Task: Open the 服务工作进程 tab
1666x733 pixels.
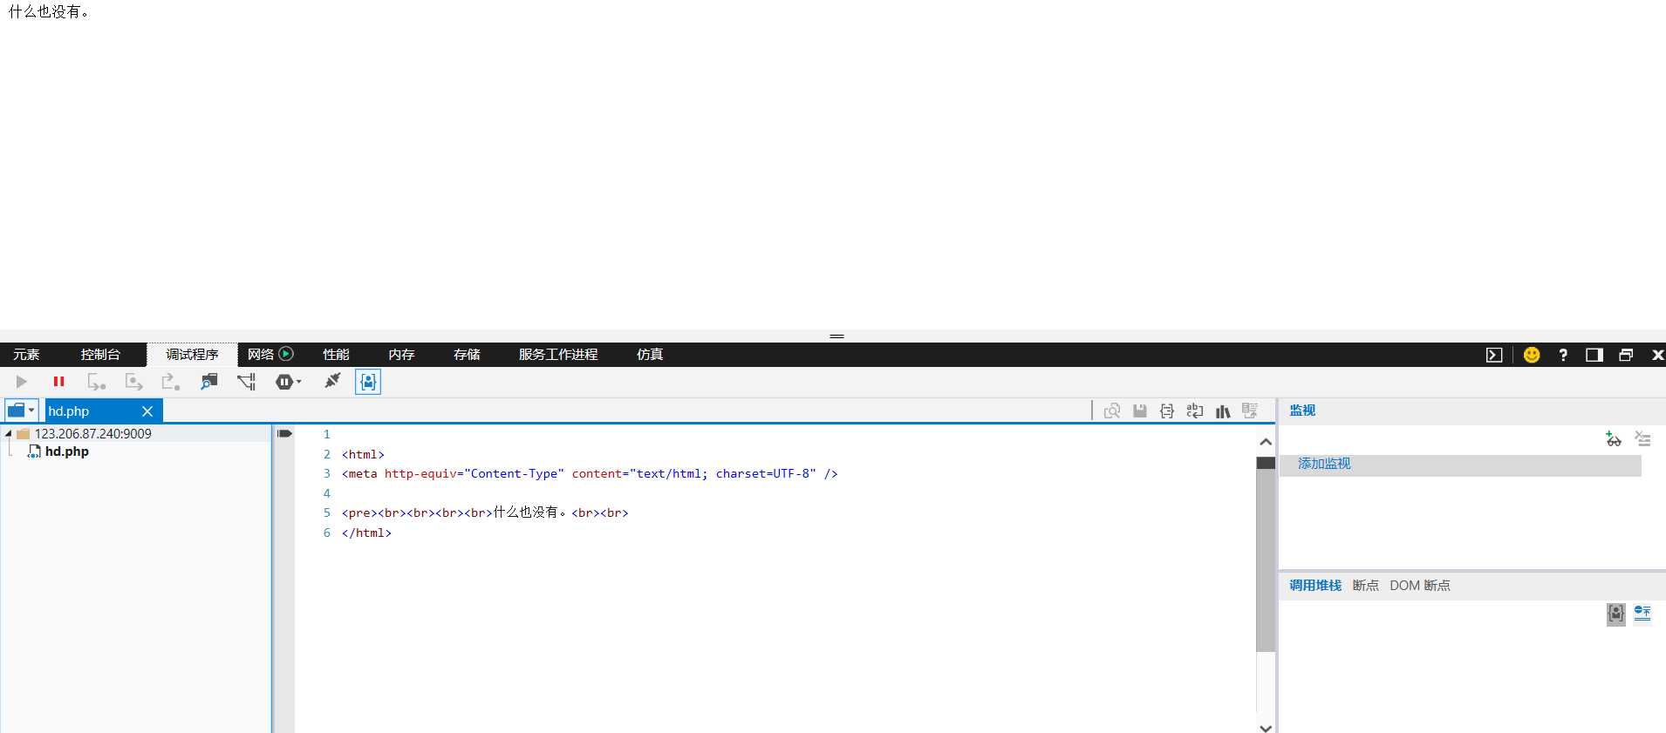Action: click(x=558, y=354)
